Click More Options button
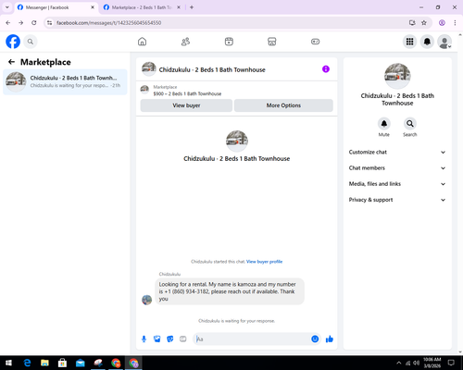The image size is (463, 370). click(x=283, y=105)
